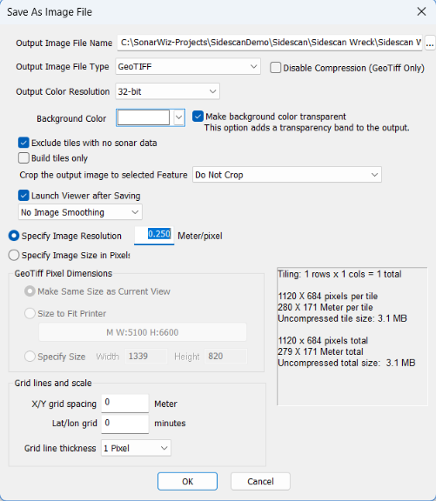
Task: Click the browse ellipsis button for output file
Action: tap(430, 43)
